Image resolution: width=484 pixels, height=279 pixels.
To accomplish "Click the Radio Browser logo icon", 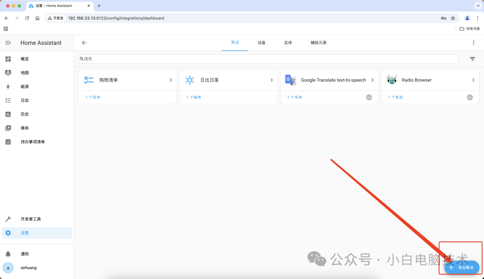I will (392, 80).
